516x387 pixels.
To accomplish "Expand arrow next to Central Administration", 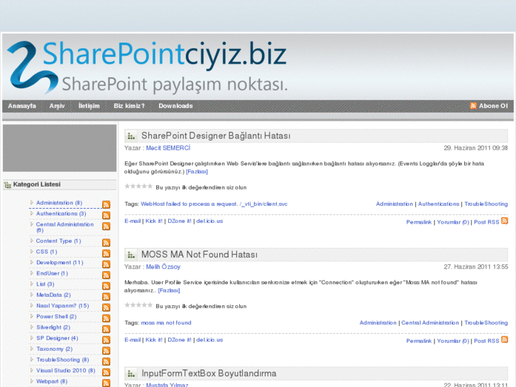I will pyautogui.click(x=32, y=224).
